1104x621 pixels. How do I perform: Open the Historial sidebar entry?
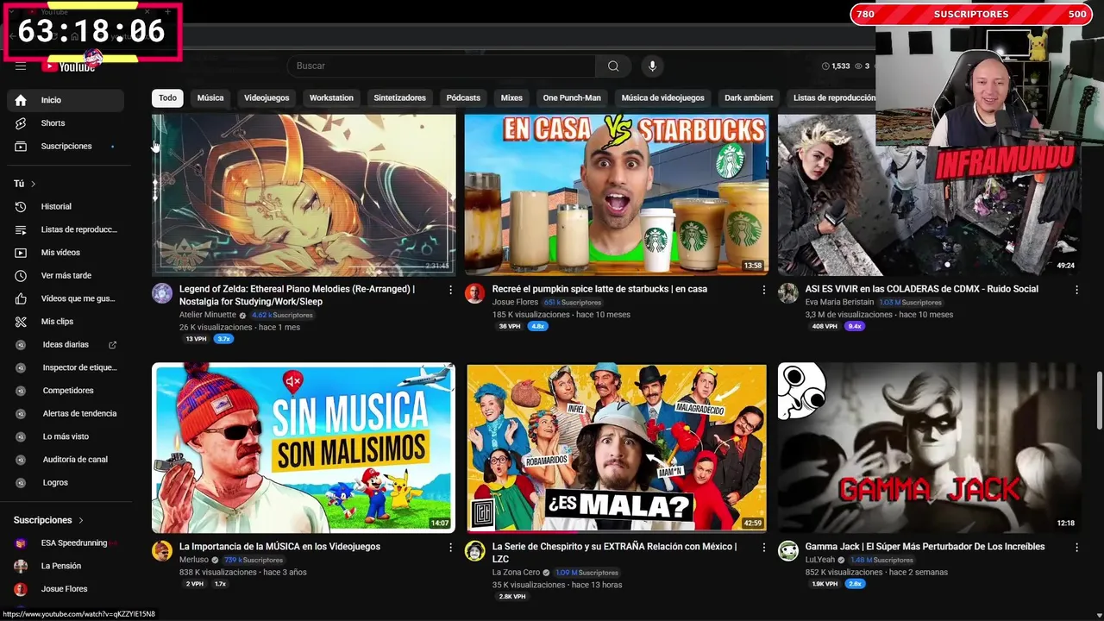coord(66,206)
